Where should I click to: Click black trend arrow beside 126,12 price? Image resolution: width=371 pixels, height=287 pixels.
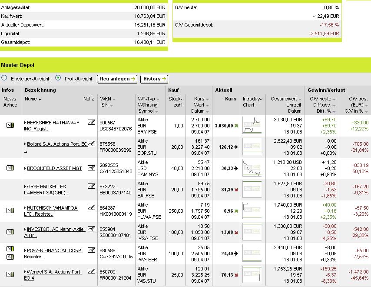pyautogui.click(x=236, y=147)
